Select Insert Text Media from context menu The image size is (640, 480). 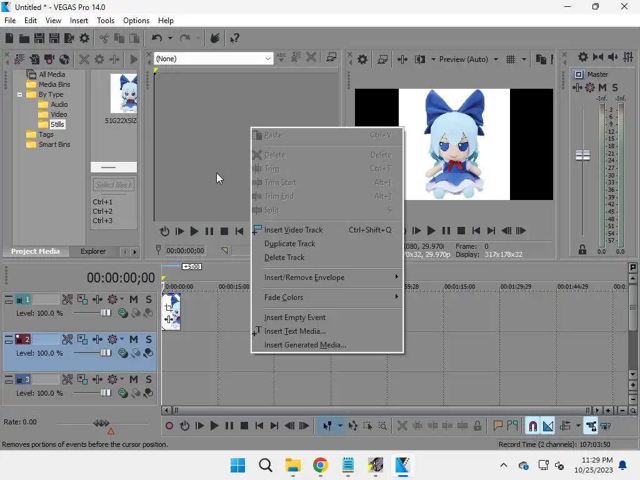click(327, 331)
